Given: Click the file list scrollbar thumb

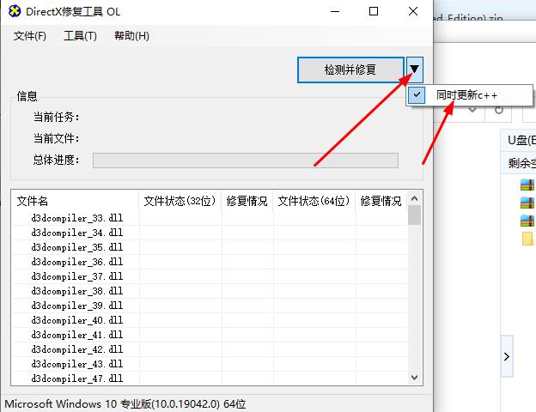Looking at the screenshot, I should [415, 215].
